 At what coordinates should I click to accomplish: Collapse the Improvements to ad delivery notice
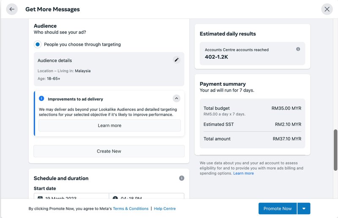click(x=177, y=98)
